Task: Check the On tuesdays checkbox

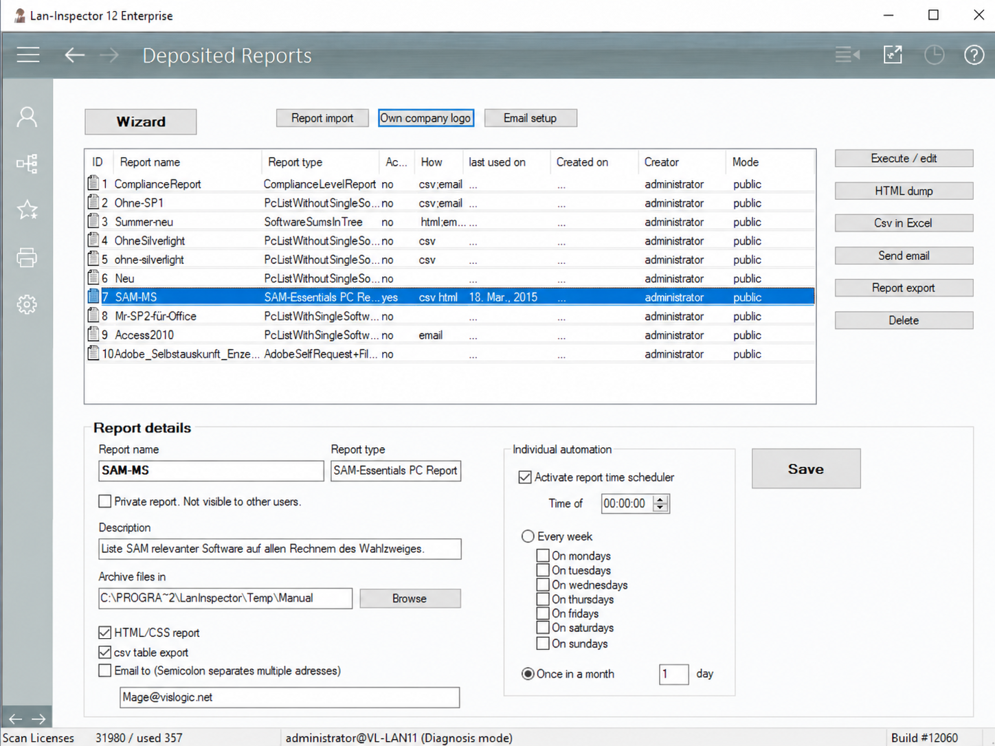Action: (x=543, y=570)
